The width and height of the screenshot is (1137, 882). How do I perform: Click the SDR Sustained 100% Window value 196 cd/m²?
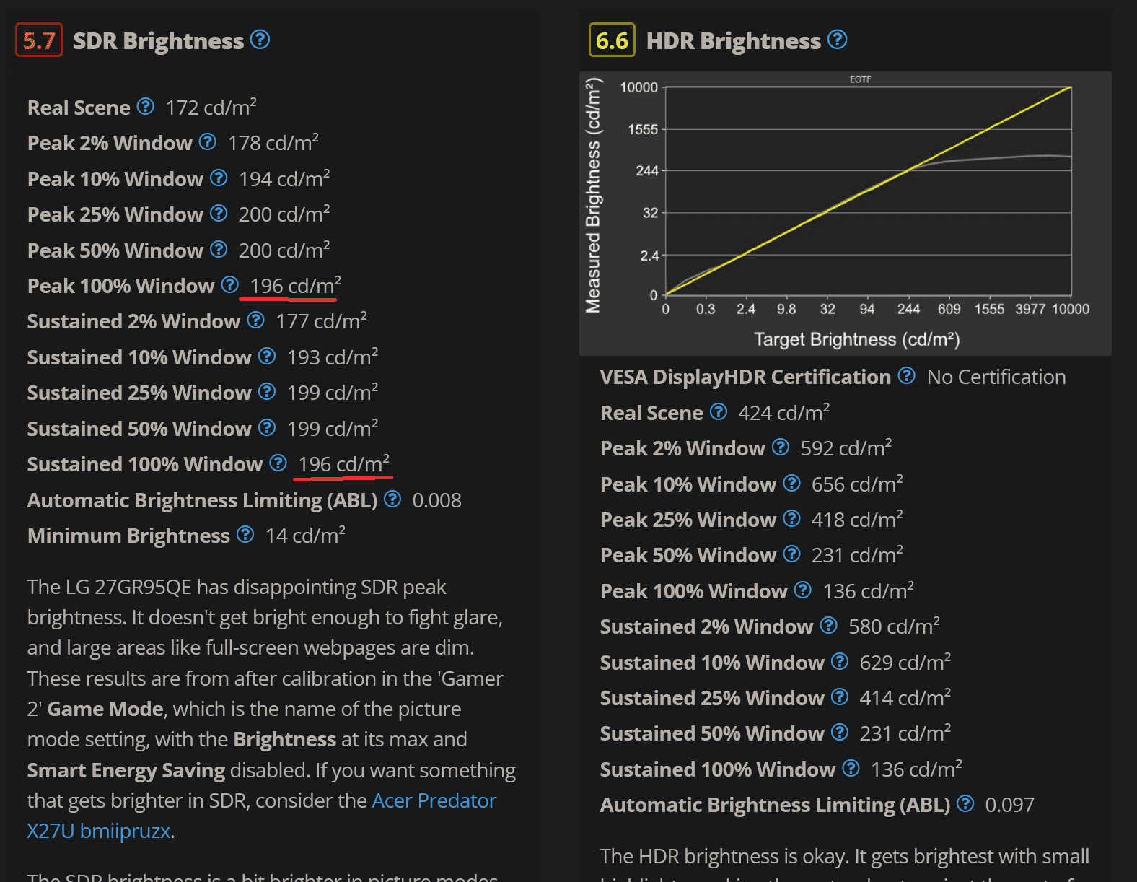(x=344, y=463)
